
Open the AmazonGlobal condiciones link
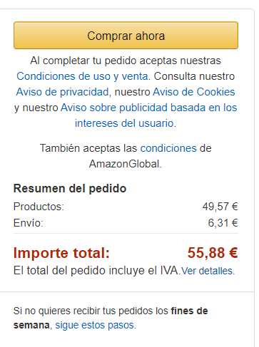point(168,148)
